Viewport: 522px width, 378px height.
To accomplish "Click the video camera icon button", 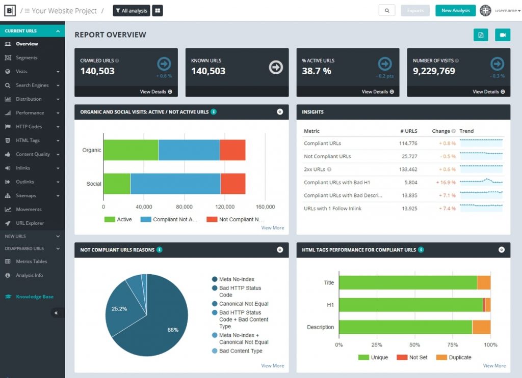I will (x=503, y=35).
